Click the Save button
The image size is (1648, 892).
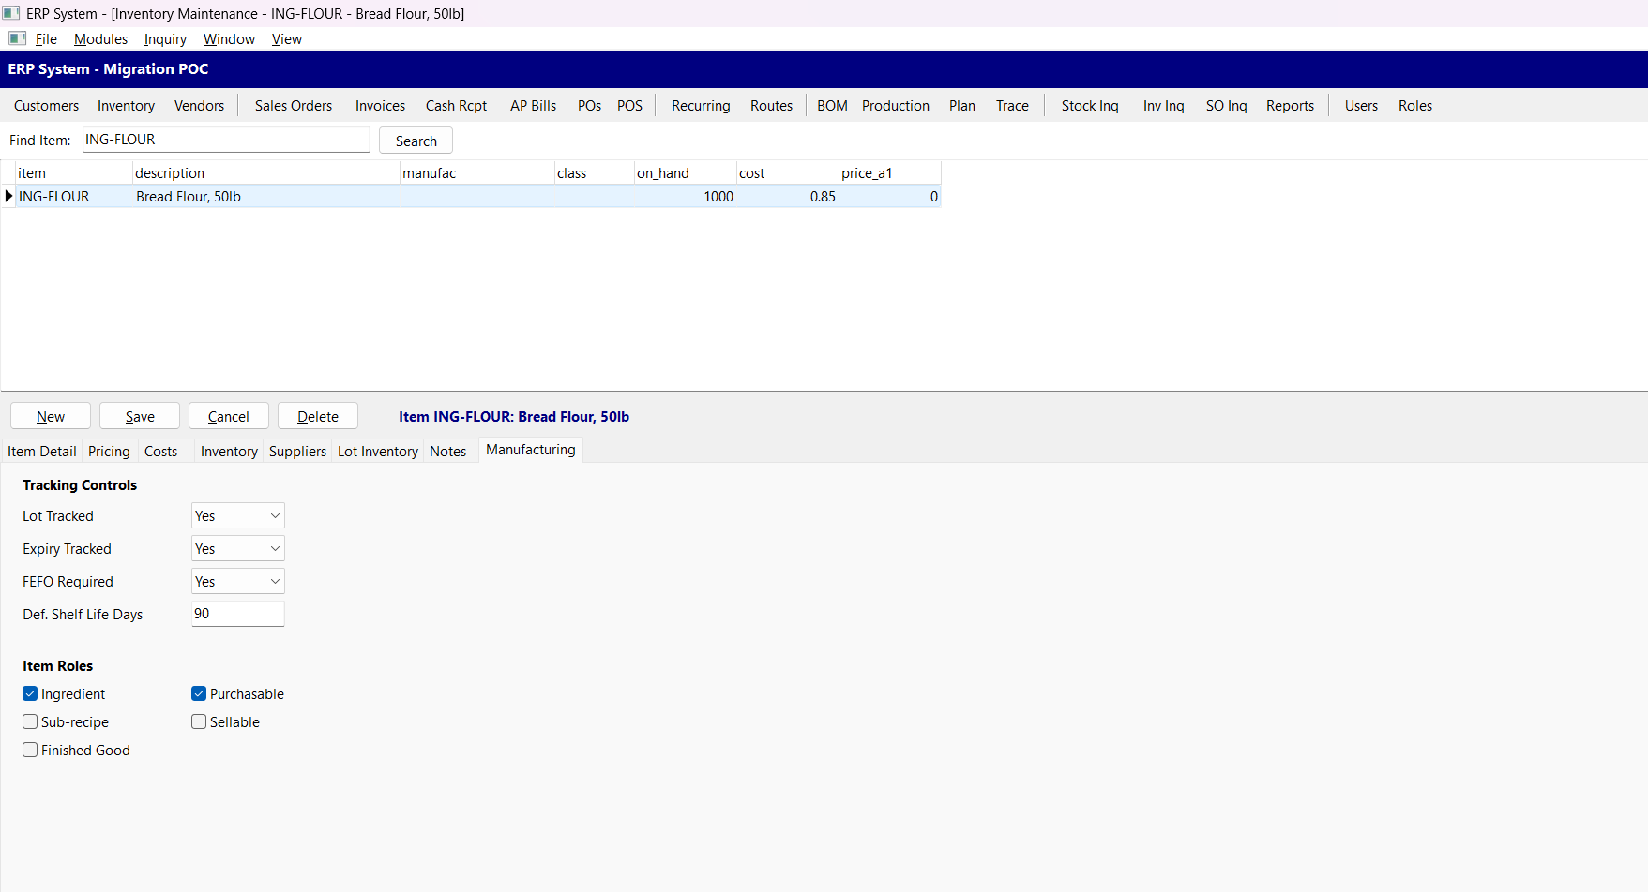coord(140,416)
